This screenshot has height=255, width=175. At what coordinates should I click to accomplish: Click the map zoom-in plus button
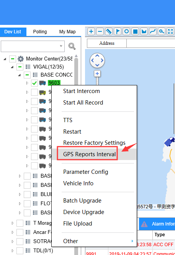coord(97,74)
